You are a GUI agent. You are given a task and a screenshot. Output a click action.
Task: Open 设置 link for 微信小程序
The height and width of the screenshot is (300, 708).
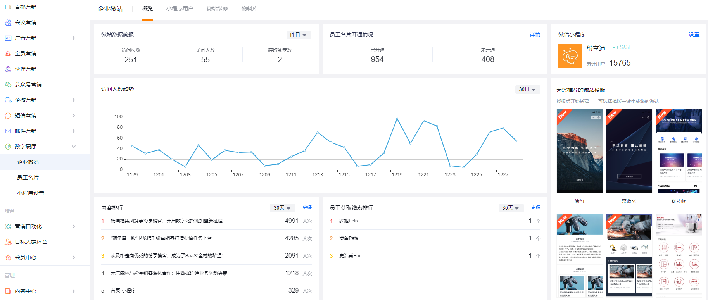(694, 34)
